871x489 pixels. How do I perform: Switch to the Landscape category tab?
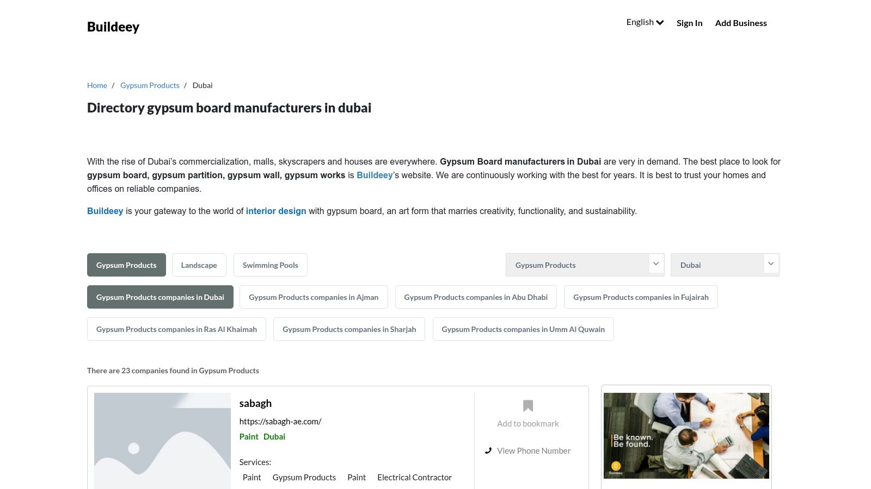(199, 265)
